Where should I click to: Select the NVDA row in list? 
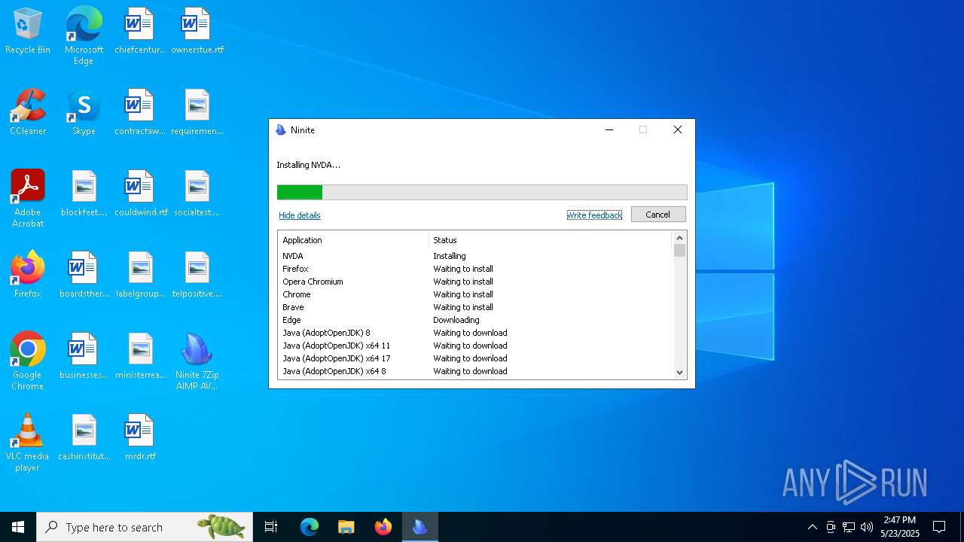(x=474, y=256)
